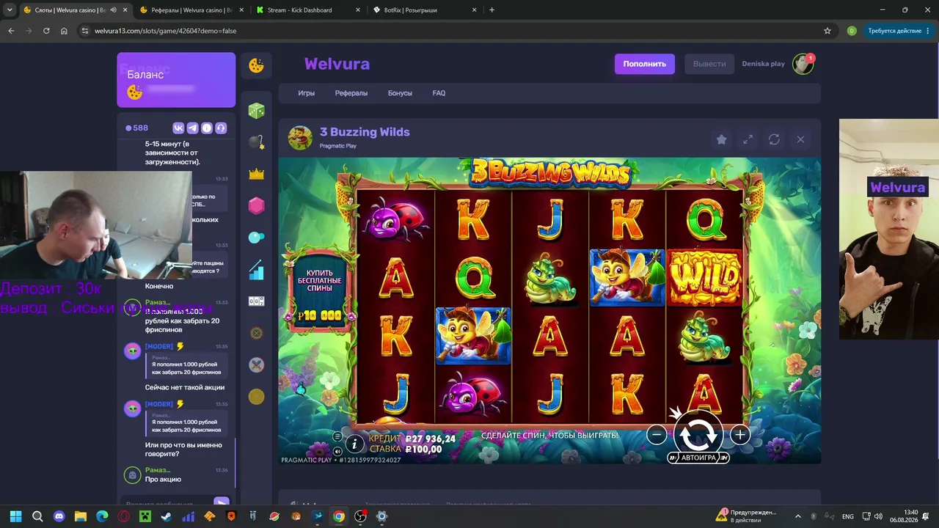
Task: Open the Deniska play profile avatar
Action: (804, 64)
